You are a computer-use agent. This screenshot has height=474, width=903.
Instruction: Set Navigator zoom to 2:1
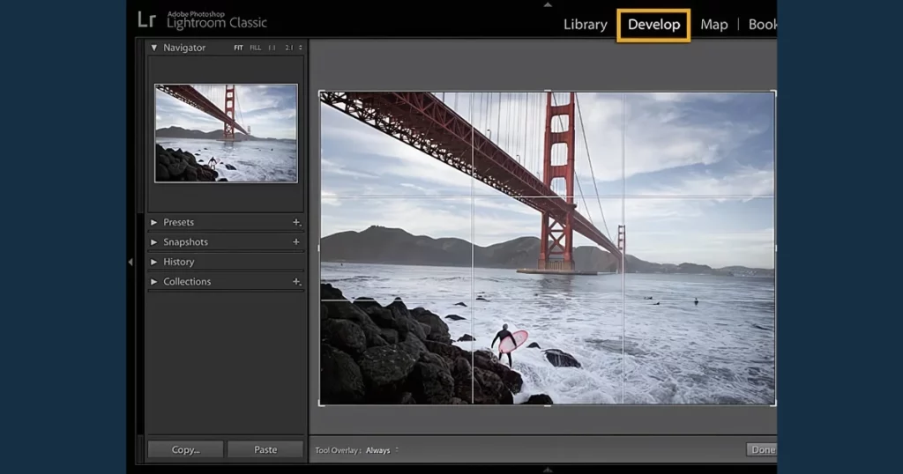pos(288,48)
